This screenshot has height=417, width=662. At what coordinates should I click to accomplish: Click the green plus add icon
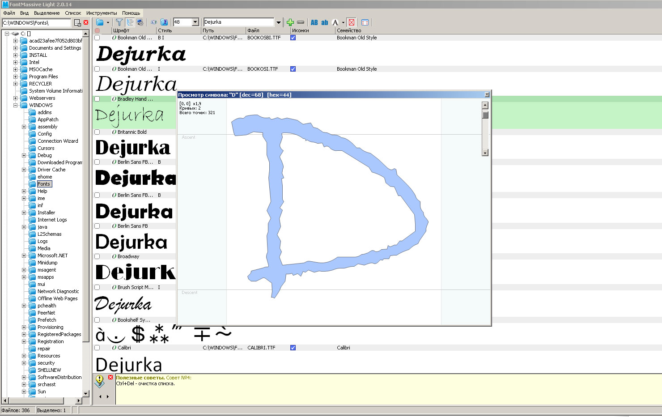(290, 22)
